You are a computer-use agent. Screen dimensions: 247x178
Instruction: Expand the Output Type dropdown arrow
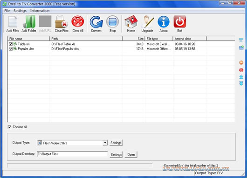pyautogui.click(x=105, y=143)
